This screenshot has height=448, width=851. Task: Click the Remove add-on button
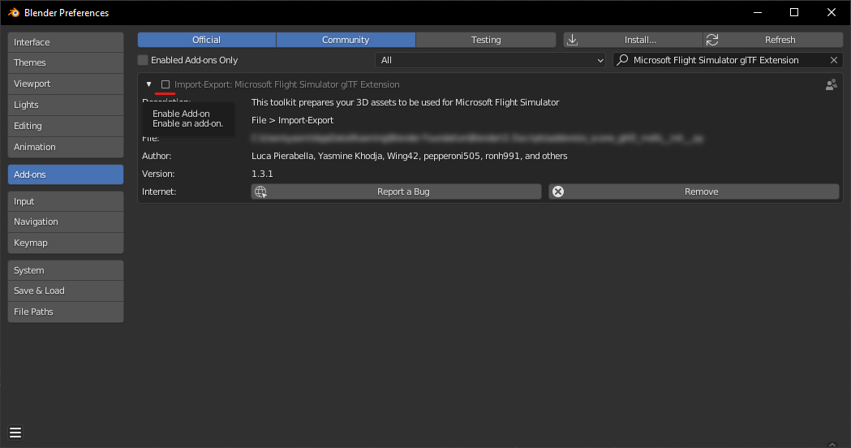[x=694, y=192]
